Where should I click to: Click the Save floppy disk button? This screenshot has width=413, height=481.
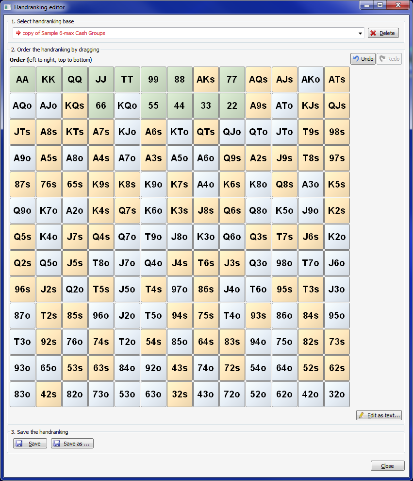pyautogui.click(x=30, y=444)
